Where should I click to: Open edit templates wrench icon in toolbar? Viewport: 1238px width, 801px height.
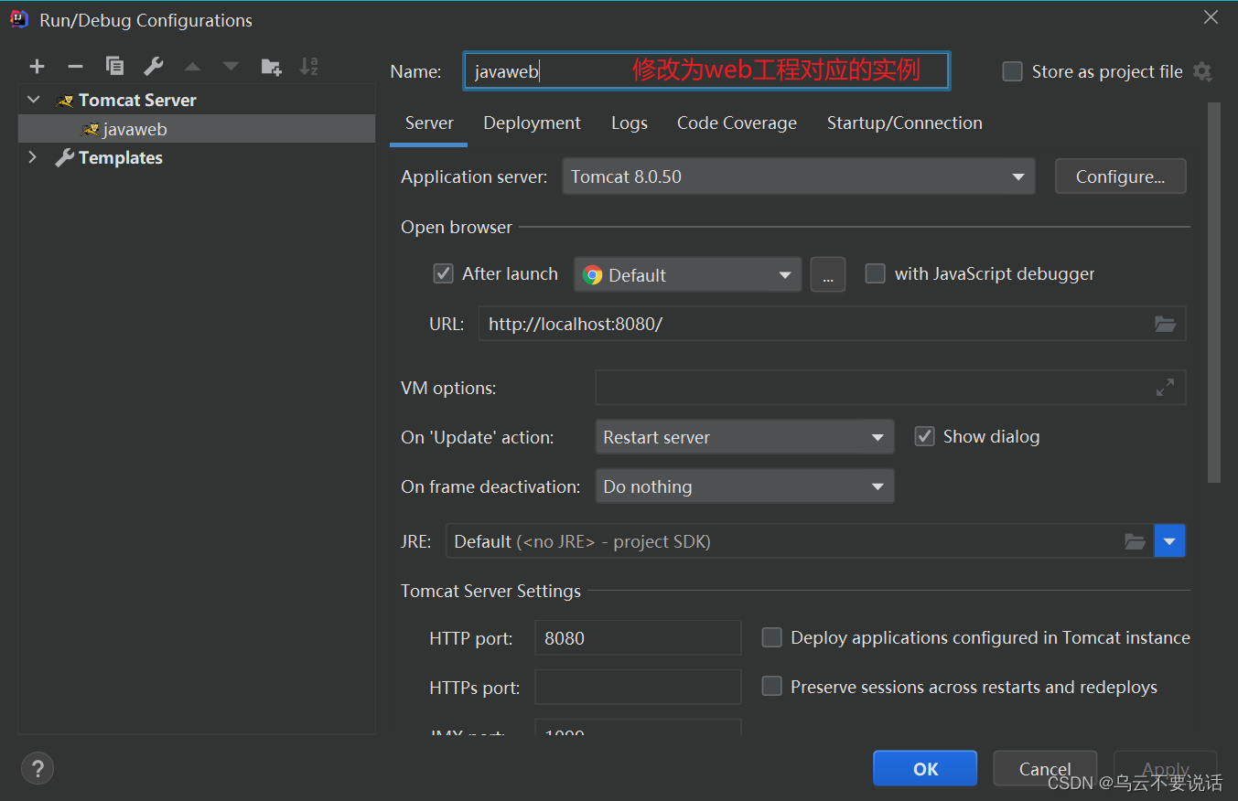pyautogui.click(x=153, y=66)
